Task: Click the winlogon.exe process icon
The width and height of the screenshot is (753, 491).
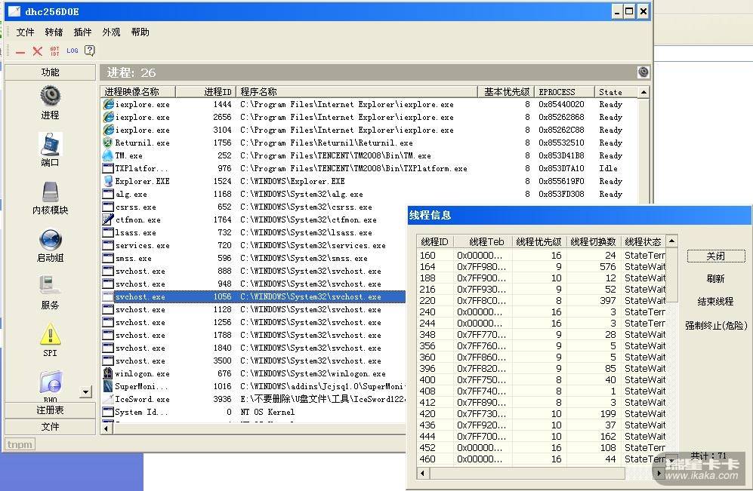Action: (108, 373)
